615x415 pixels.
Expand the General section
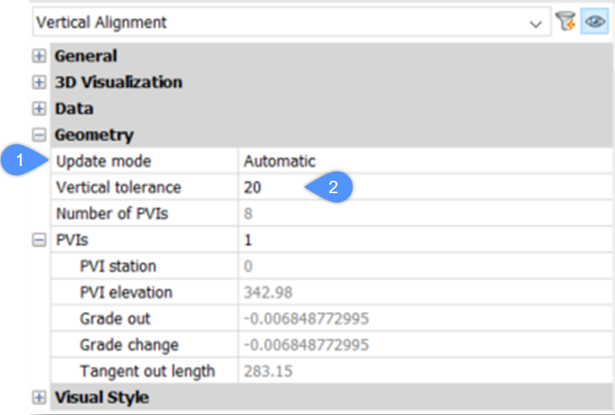tap(39, 57)
